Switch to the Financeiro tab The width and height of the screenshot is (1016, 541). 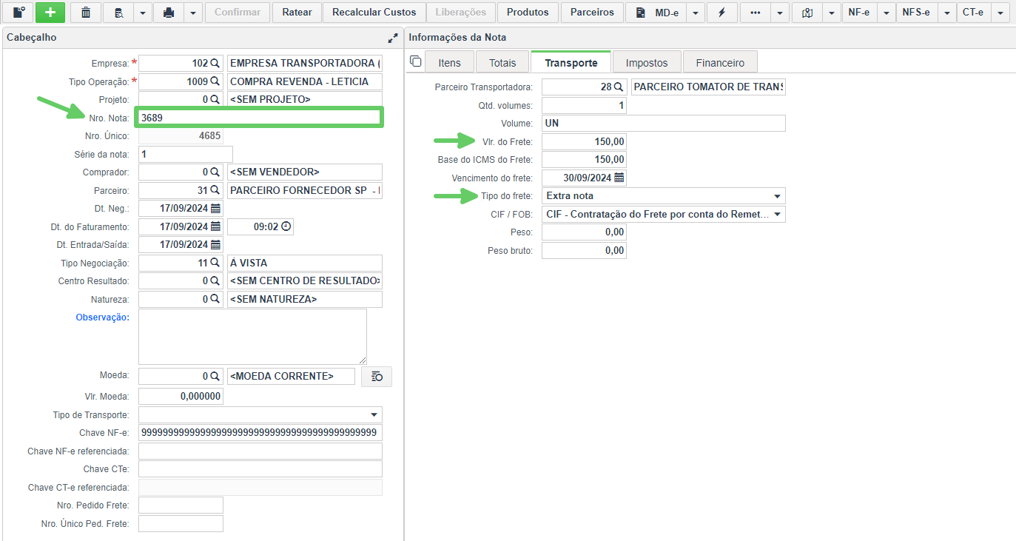[720, 62]
